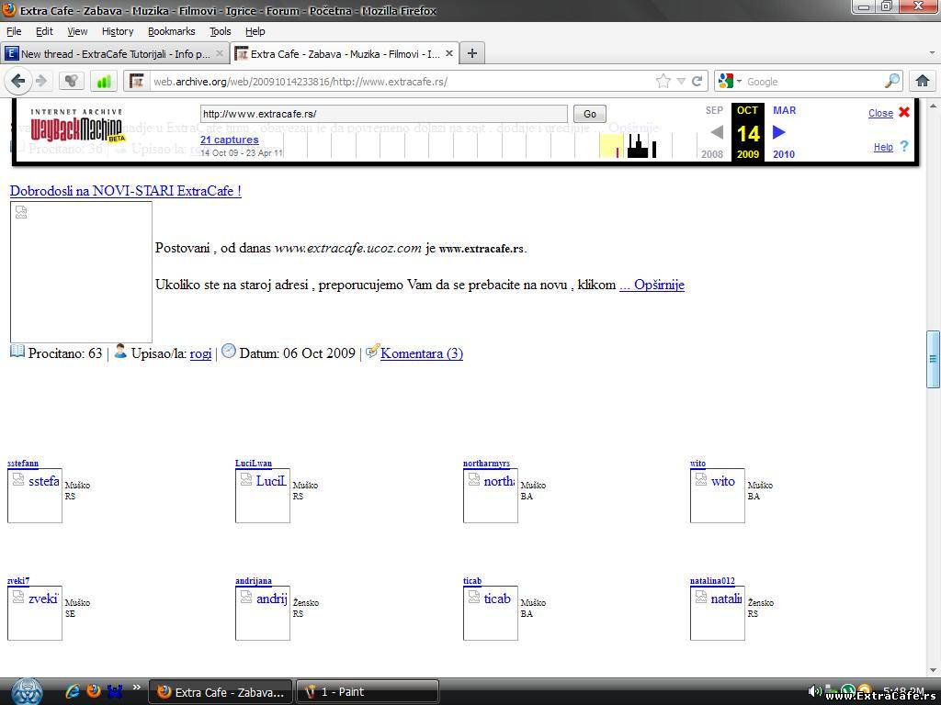Click the clock icon beside Datum
941x705 pixels.
tap(229, 352)
